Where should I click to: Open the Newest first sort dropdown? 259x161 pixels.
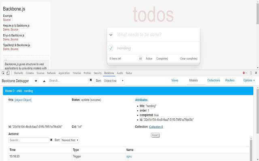[x=70, y=140]
